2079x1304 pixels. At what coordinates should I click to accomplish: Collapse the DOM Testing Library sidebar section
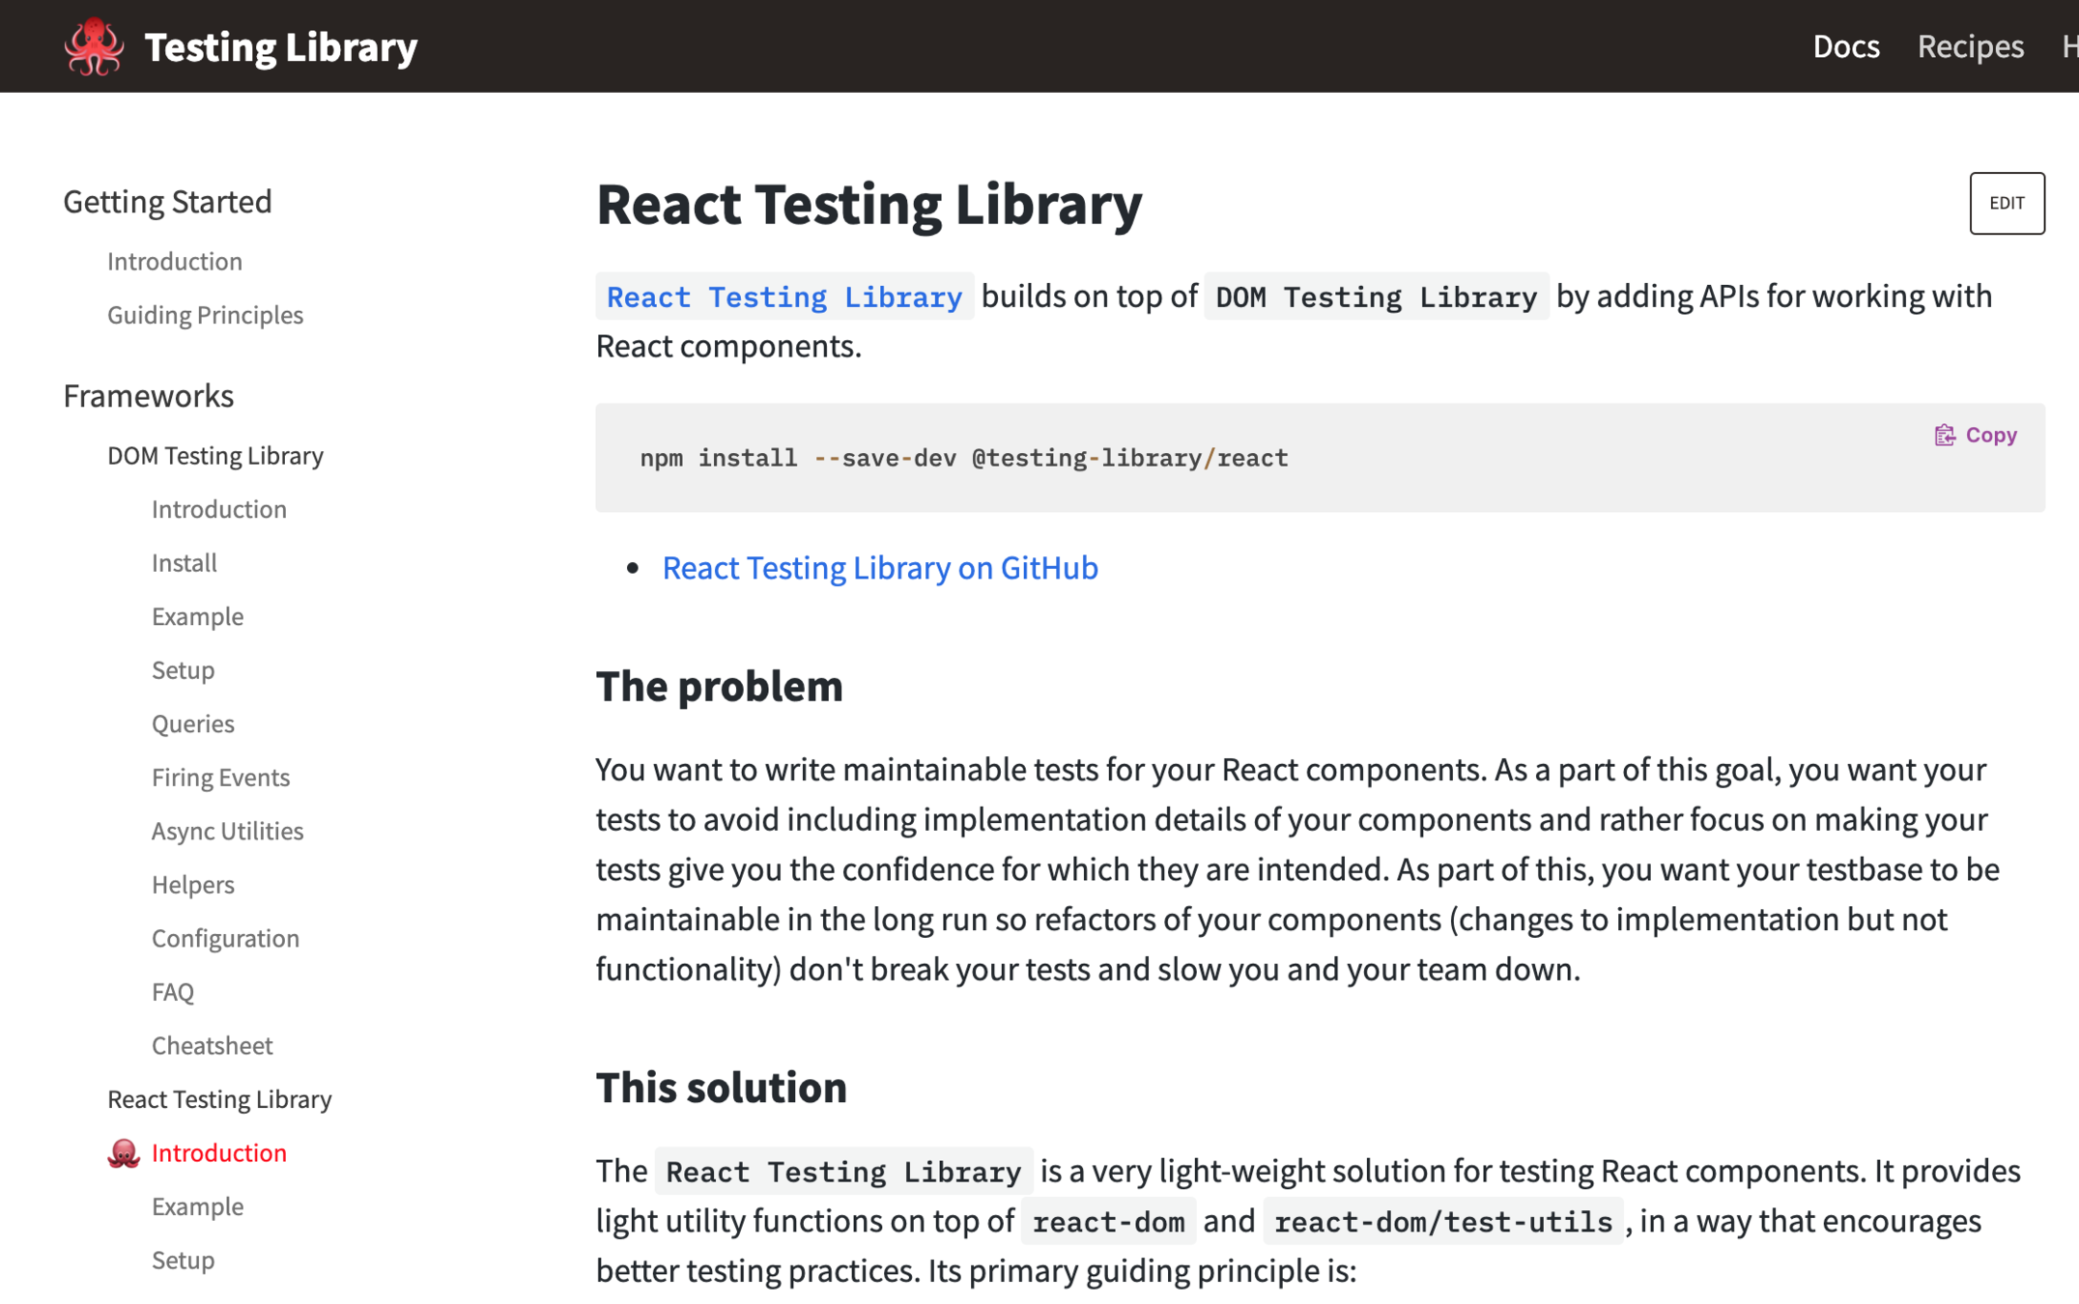pos(214,455)
